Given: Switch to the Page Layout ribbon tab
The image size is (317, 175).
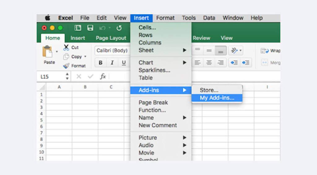Looking at the screenshot, I should click(x=111, y=38).
